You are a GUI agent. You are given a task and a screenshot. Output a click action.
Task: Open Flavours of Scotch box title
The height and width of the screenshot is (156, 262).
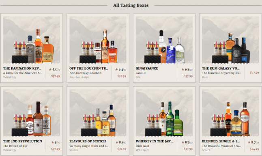[88, 141]
